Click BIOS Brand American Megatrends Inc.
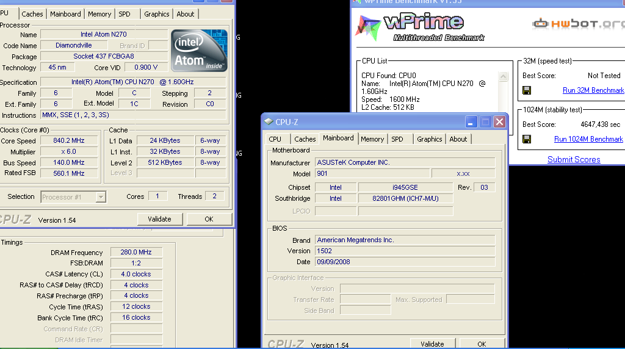 point(405,240)
